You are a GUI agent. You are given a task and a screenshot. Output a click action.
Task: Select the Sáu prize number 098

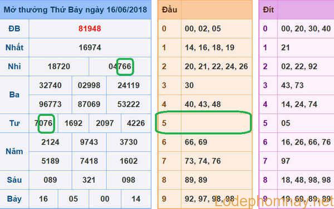[129, 180]
